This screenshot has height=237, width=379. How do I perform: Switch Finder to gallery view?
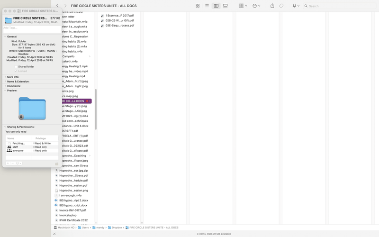click(x=226, y=6)
